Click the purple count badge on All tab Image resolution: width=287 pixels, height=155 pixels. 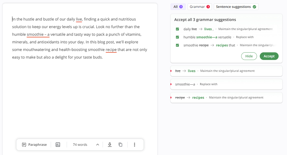[181, 7]
